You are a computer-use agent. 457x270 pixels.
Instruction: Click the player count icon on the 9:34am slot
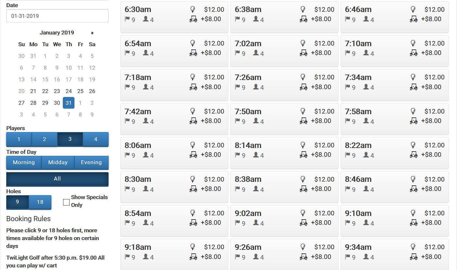(x=366, y=257)
